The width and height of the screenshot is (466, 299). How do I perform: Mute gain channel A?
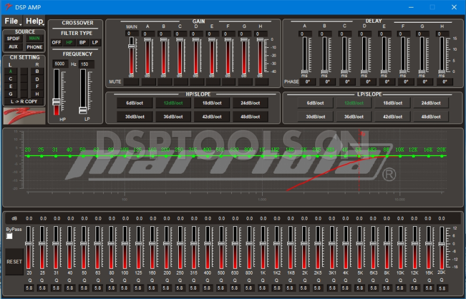(x=147, y=82)
